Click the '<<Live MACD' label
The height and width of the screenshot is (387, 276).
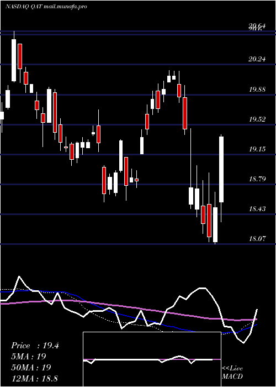point(232,372)
